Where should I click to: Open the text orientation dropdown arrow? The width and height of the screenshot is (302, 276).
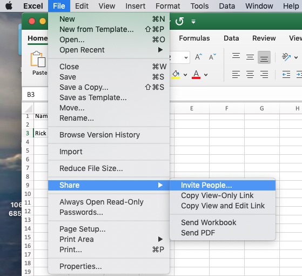(x=296, y=57)
